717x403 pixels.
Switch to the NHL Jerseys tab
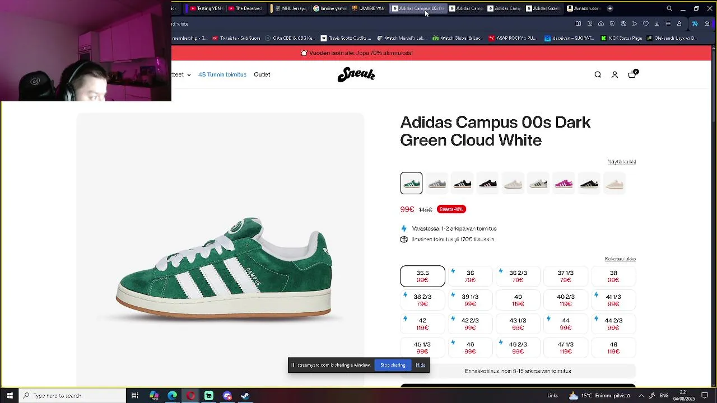(291, 8)
